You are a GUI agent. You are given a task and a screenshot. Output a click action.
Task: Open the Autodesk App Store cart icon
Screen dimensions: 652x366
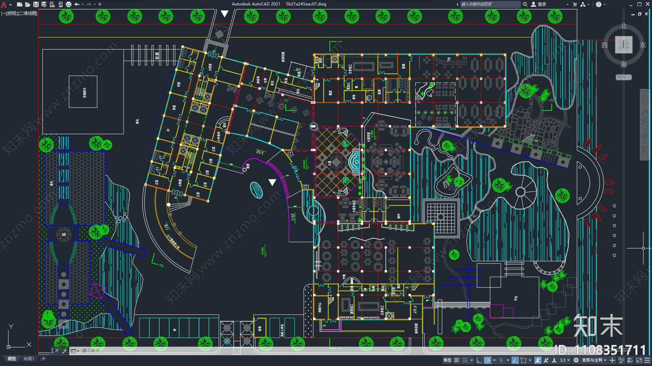[x=575, y=4]
